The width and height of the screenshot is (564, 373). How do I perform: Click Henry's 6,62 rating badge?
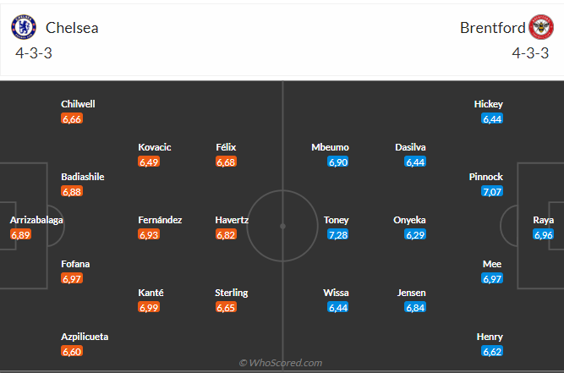492,351
